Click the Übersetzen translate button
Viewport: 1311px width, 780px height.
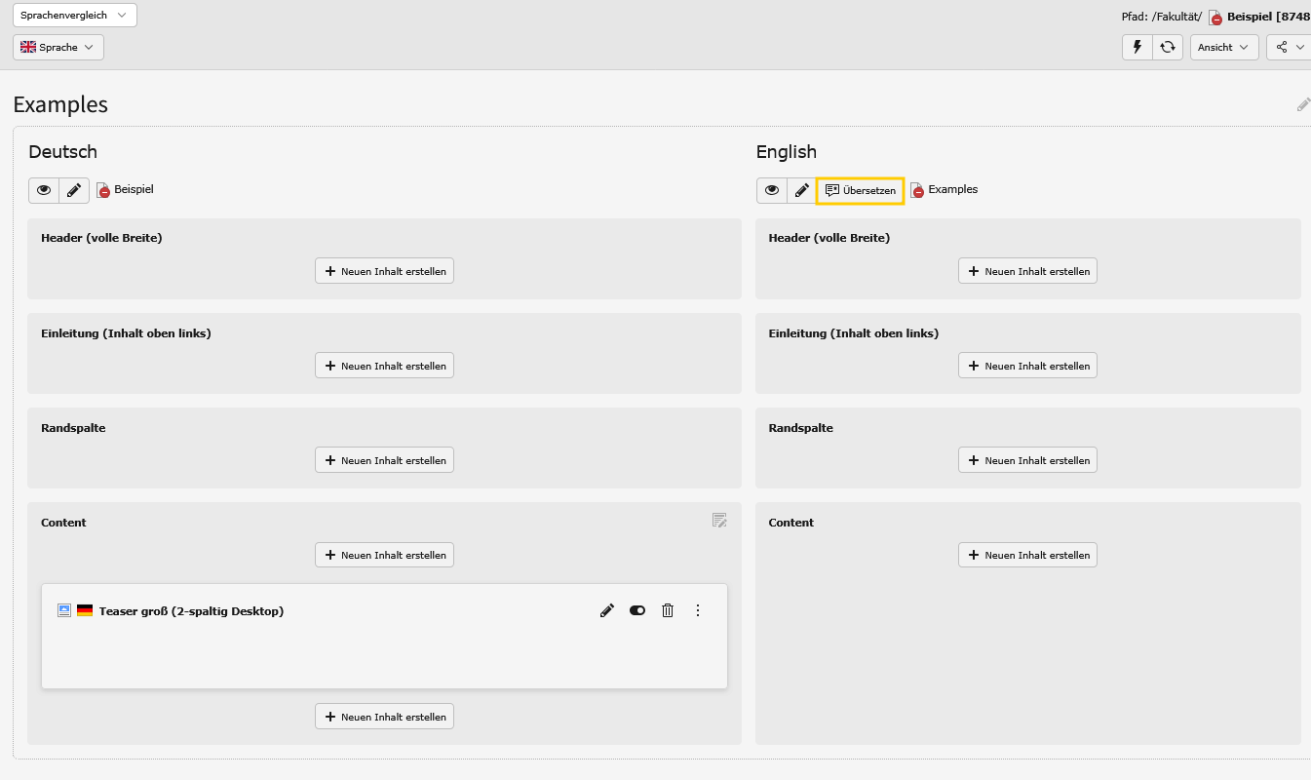860,190
